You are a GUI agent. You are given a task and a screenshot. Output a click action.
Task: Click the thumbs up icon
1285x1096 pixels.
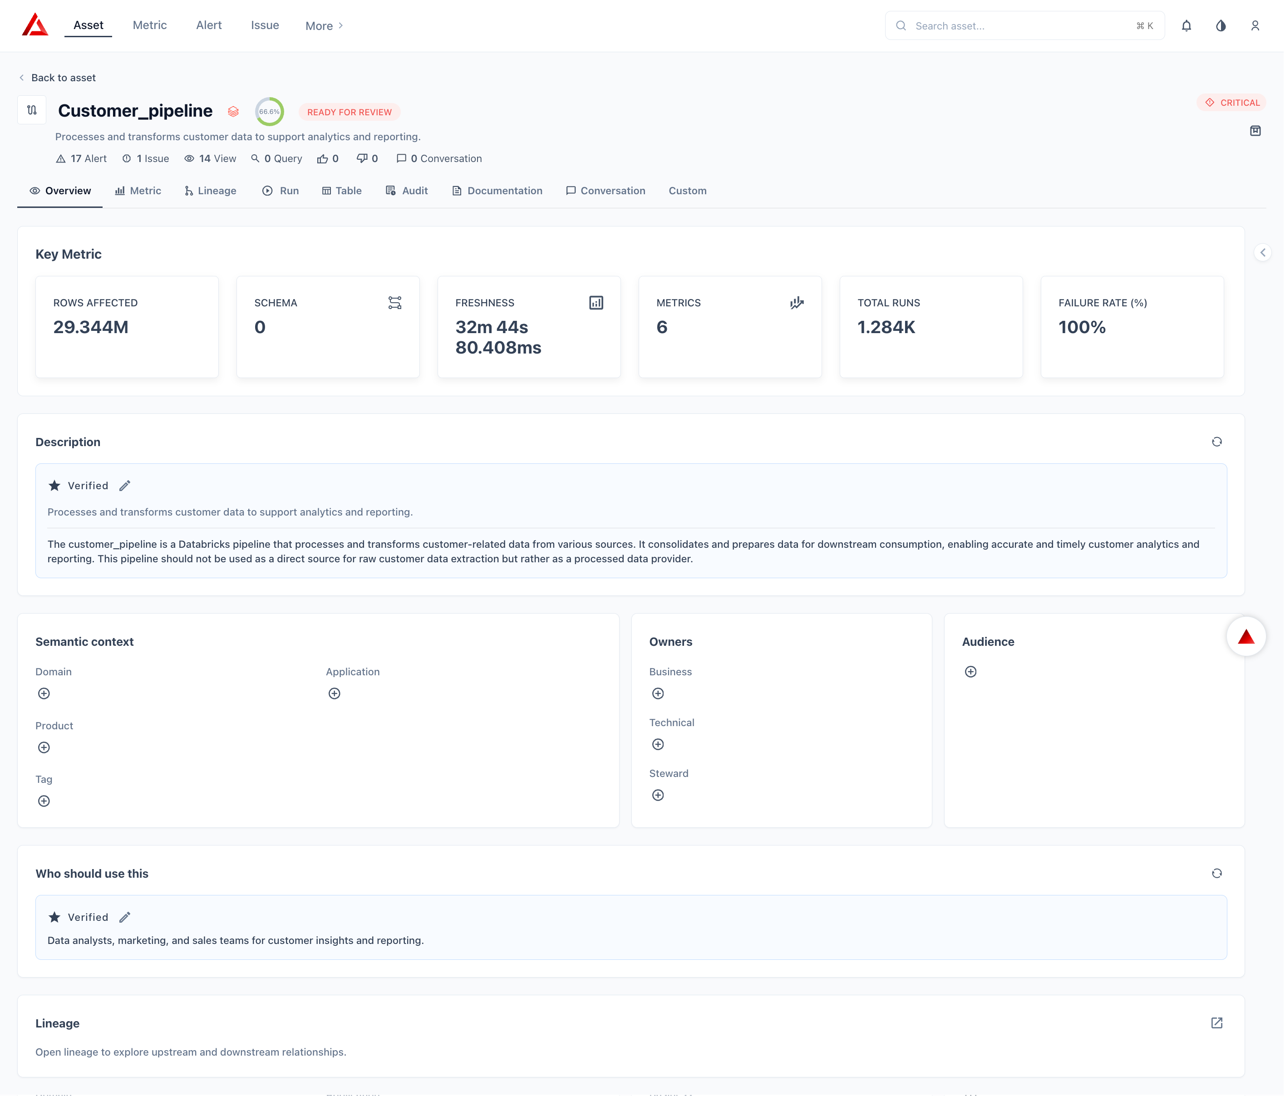[x=322, y=159]
